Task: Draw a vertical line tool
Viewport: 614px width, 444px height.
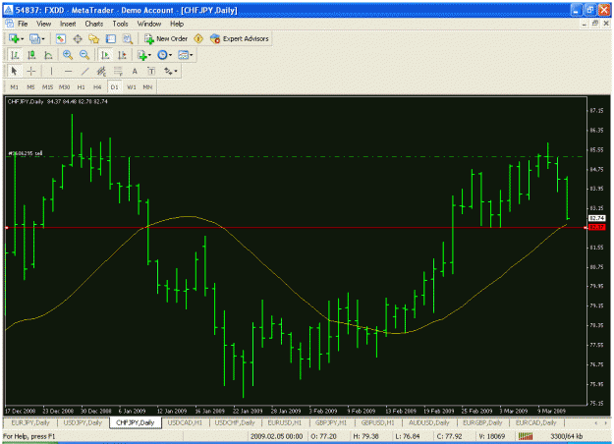Action: (x=51, y=72)
